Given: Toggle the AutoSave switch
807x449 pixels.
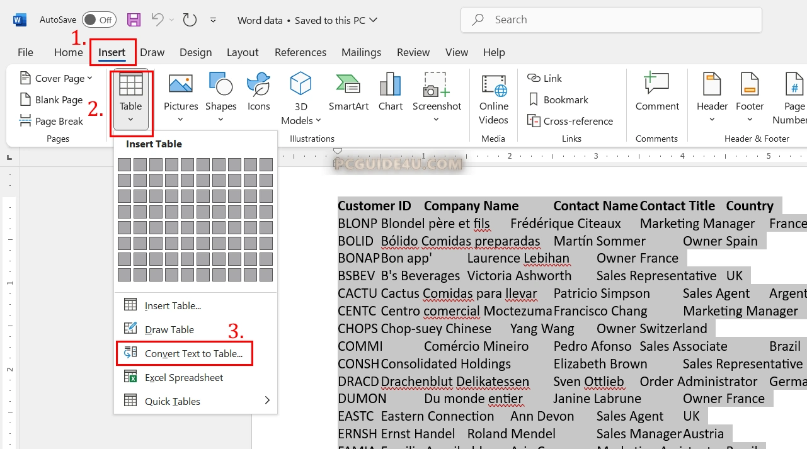Looking at the screenshot, I should (x=99, y=20).
